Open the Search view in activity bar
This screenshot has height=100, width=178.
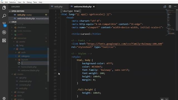tap(4, 16)
